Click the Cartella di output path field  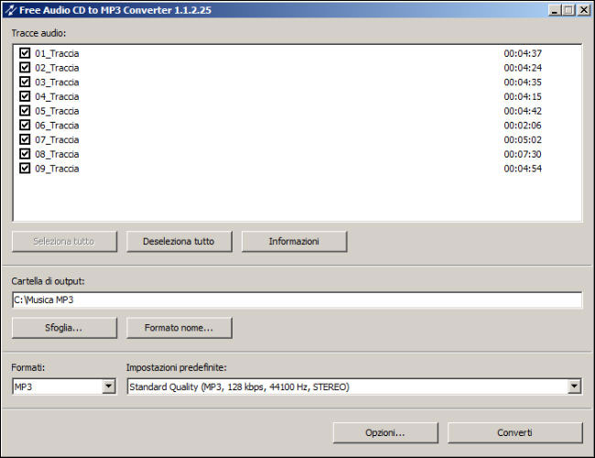coord(297,300)
